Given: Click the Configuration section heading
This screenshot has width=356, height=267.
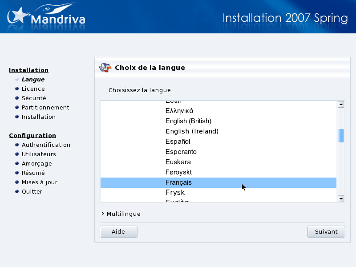Looking at the screenshot, I should pos(32,135).
